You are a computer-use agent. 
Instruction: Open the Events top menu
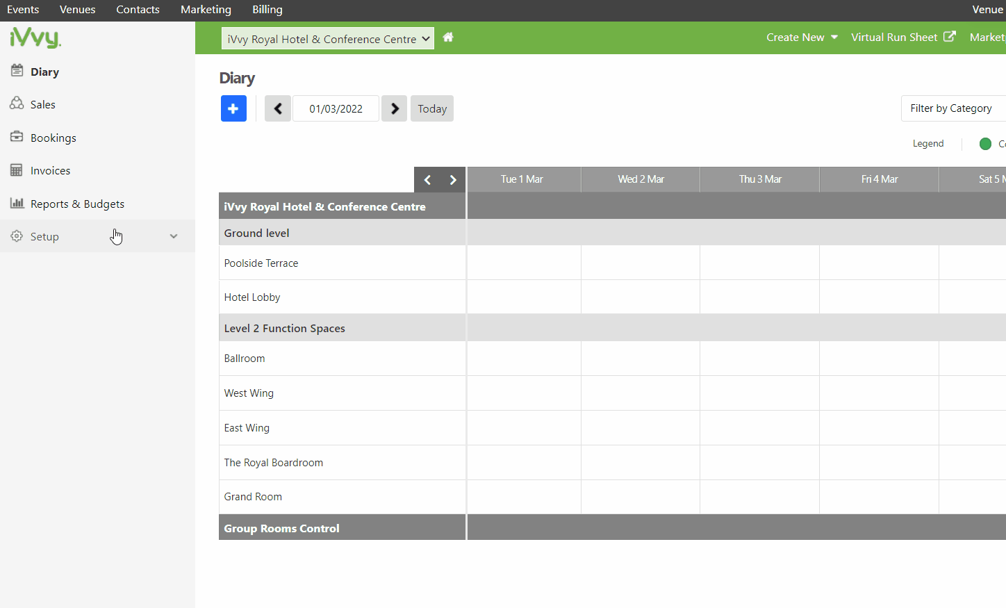tap(23, 10)
